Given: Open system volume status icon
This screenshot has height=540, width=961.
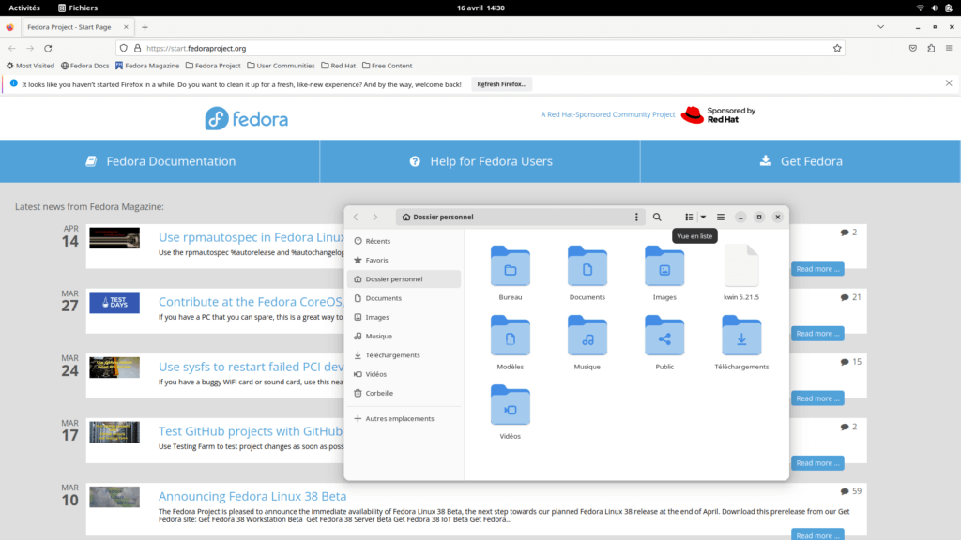Looking at the screenshot, I should click(934, 7).
